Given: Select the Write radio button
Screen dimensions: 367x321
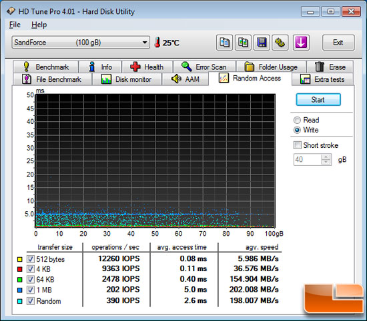Looking at the screenshot, I should tap(297, 130).
